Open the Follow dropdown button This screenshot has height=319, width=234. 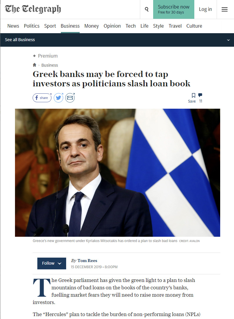click(x=52, y=263)
